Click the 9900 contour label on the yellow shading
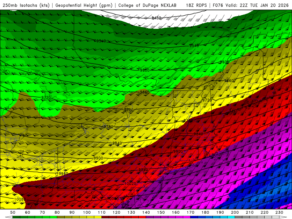Image resolution: width=292 pixels, height=219 pixels. tap(98, 158)
